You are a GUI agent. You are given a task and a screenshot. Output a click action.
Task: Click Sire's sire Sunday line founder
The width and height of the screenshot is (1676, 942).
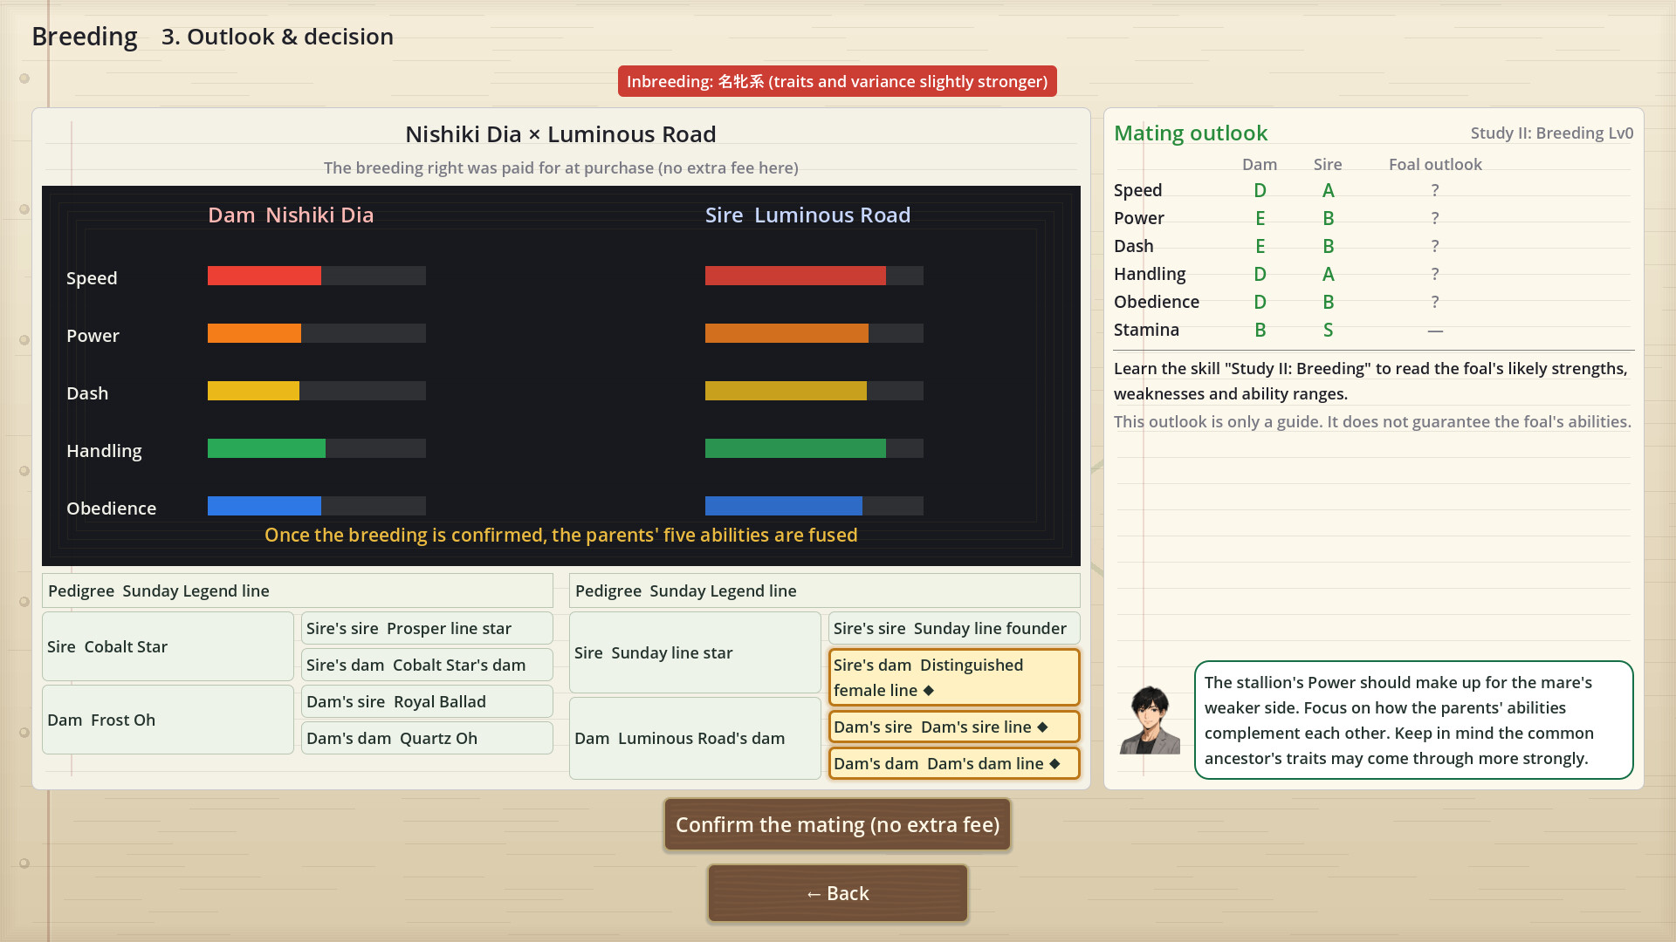coord(954,628)
